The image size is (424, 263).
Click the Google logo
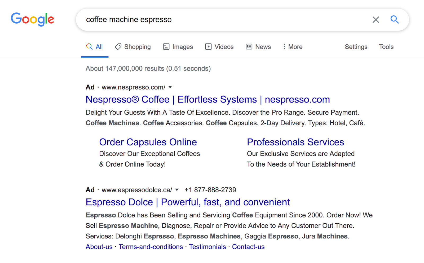click(32, 19)
